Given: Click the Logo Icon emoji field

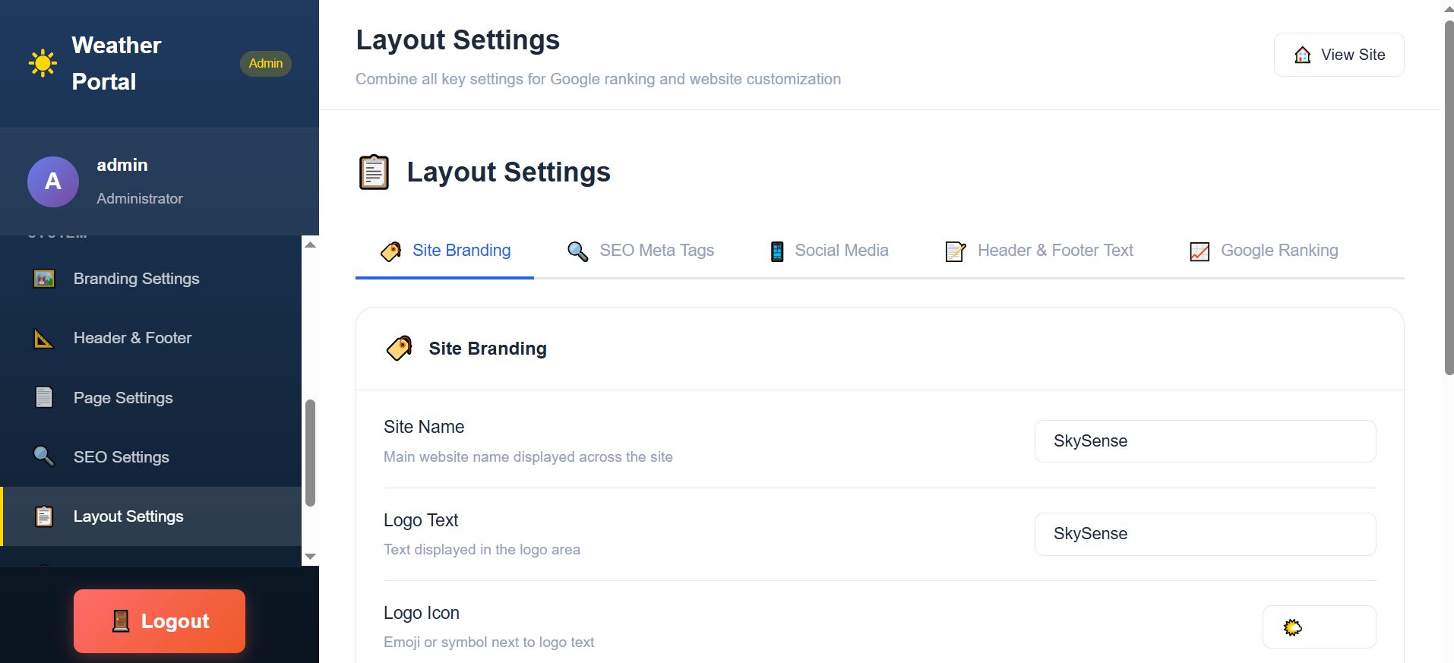Looking at the screenshot, I should pyautogui.click(x=1319, y=627).
